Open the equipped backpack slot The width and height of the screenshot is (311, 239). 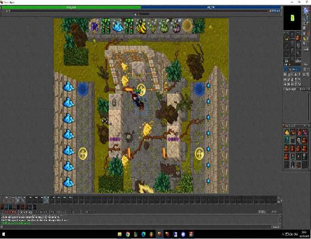tap(298, 38)
